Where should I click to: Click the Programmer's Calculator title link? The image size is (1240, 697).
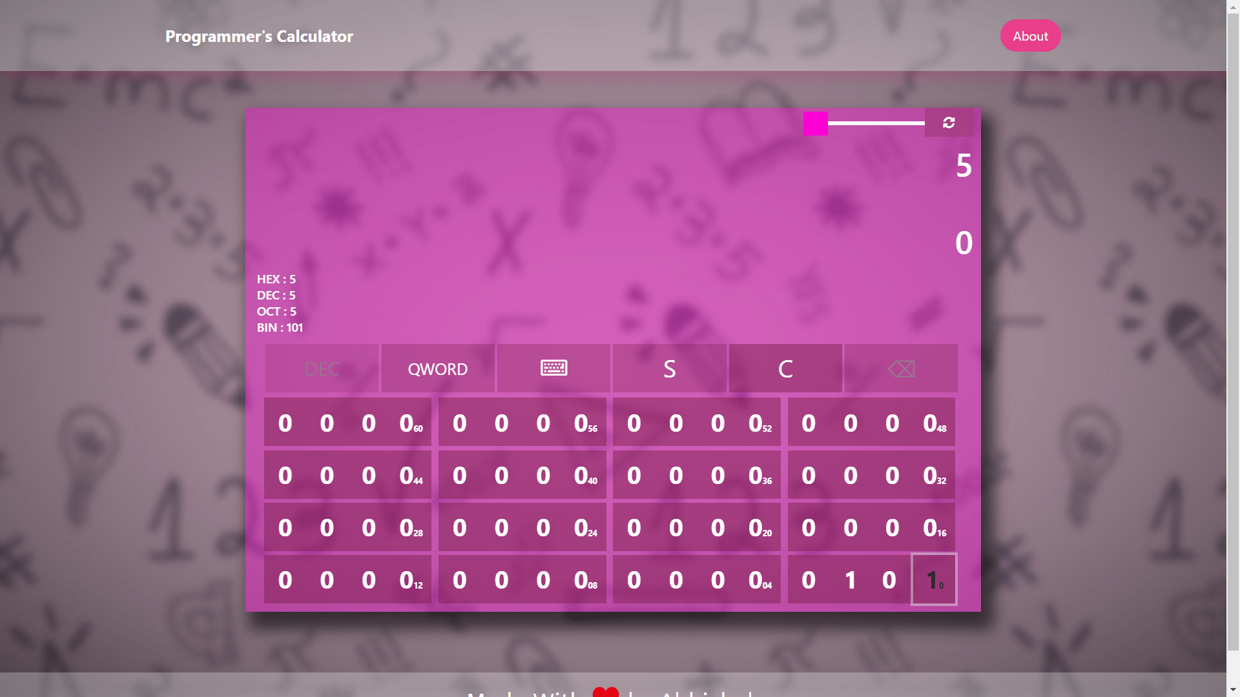259,36
